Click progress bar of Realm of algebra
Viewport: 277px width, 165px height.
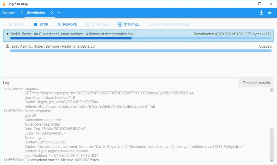point(141,51)
